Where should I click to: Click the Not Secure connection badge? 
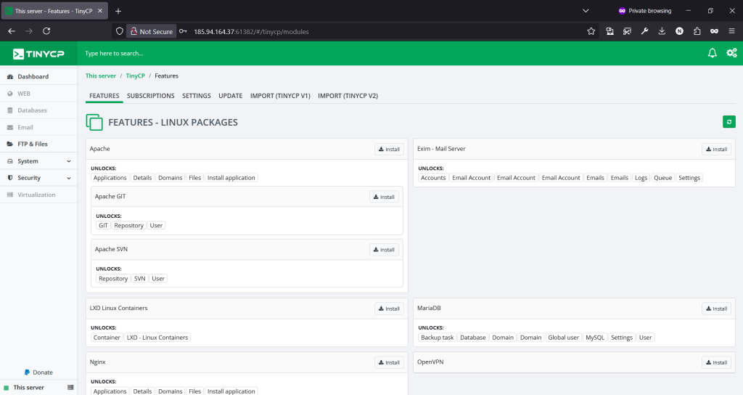pyautogui.click(x=152, y=31)
